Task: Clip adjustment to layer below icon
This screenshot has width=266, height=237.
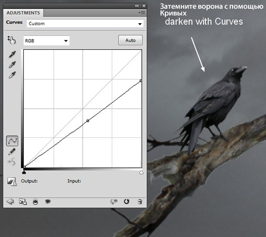Action: point(35,202)
